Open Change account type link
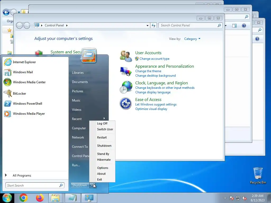The image size is (271, 203). [x=154, y=59]
